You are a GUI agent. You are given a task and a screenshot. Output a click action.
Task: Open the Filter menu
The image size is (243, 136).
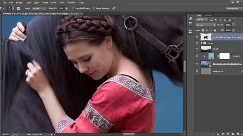pyautogui.click(x=54, y=3)
